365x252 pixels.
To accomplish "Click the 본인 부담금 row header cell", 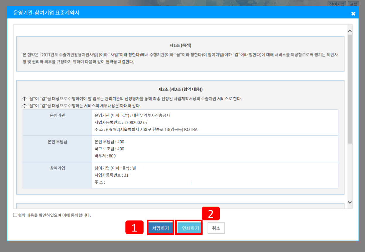I will pyautogui.click(x=57, y=149).
